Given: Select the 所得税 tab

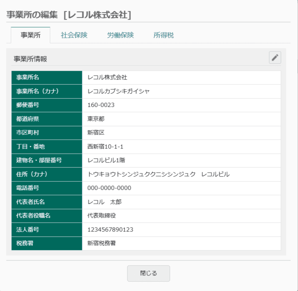Looking at the screenshot, I should click(164, 35).
